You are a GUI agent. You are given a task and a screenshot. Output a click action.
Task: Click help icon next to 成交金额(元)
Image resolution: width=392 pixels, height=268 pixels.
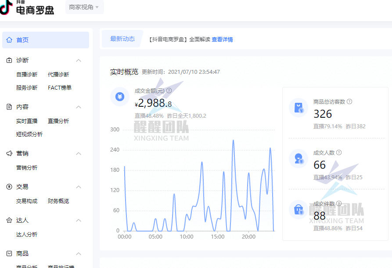169,91
